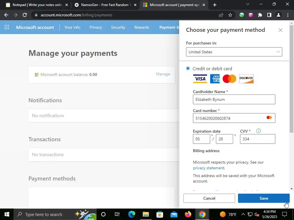This screenshot has height=220, width=294.
Task: Click the panel vertical scrollbar
Action: tap(291, 78)
